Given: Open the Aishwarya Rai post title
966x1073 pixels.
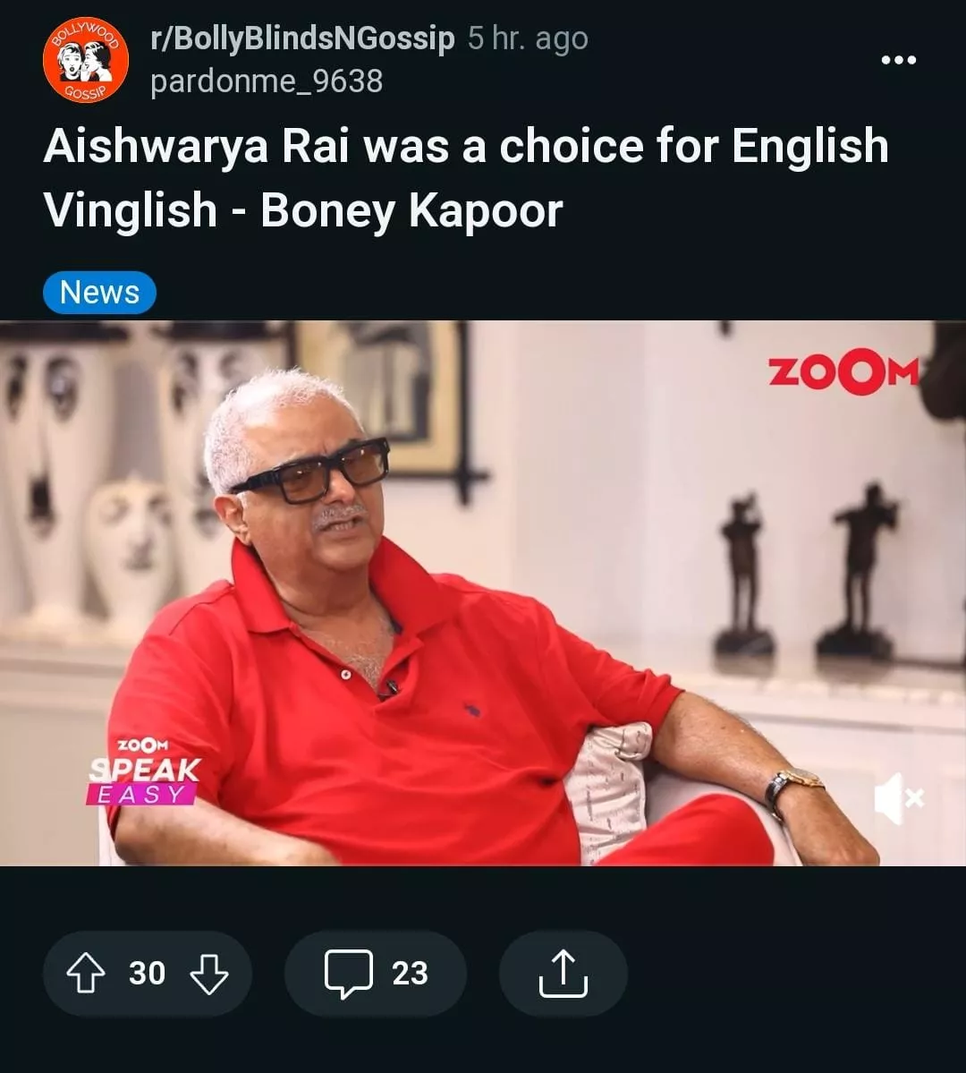Looking at the screenshot, I should pyautogui.click(x=466, y=177).
